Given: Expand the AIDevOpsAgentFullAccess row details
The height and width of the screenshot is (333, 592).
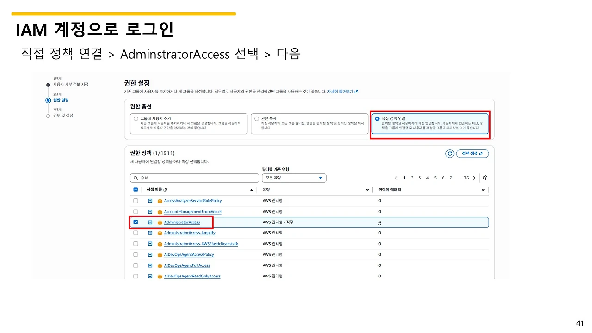Looking at the screenshot, I should click(150, 265).
